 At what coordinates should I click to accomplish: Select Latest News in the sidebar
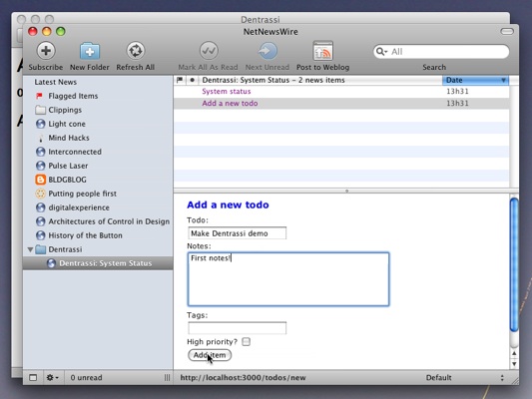pyautogui.click(x=55, y=82)
